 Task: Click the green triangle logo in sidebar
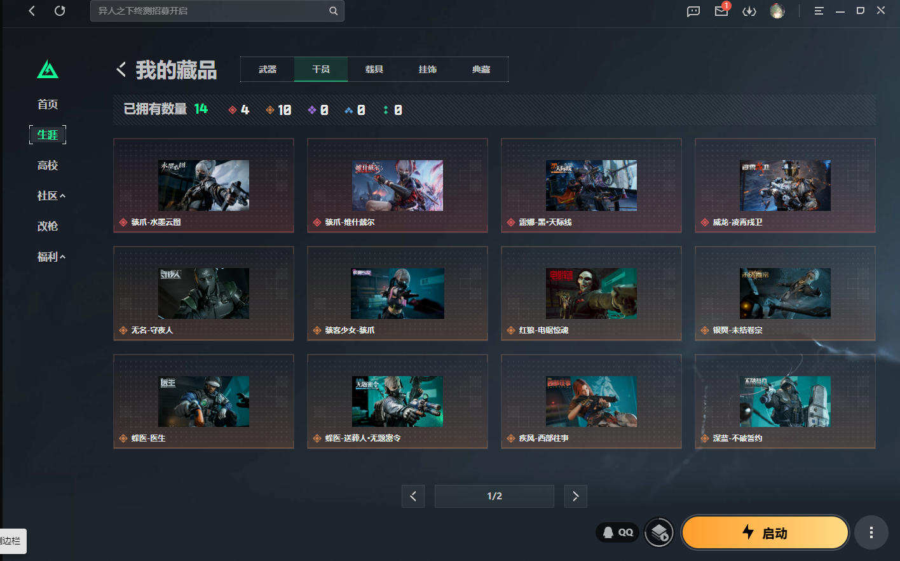(x=48, y=69)
